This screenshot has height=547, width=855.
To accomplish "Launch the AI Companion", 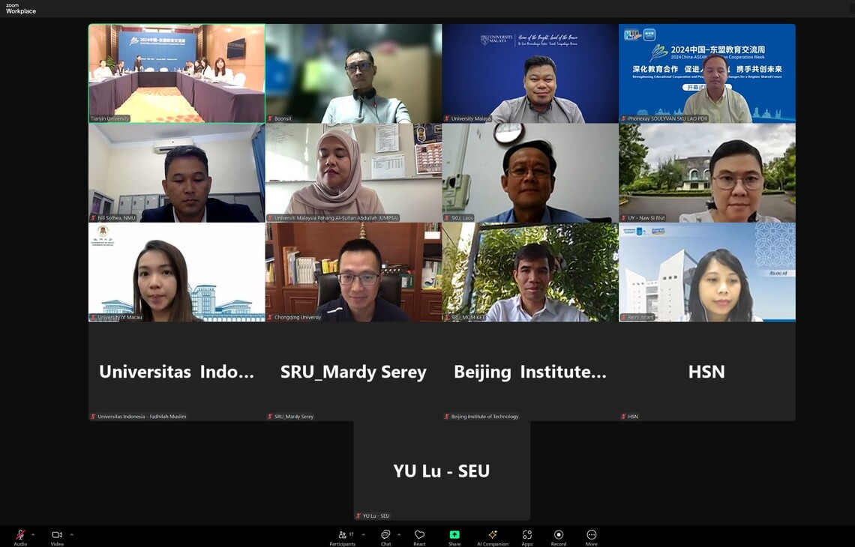I will tap(493, 536).
